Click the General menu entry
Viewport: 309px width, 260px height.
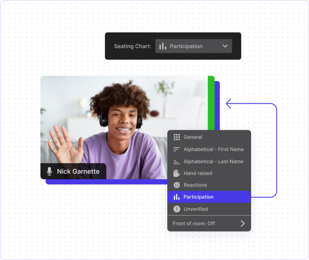point(193,137)
